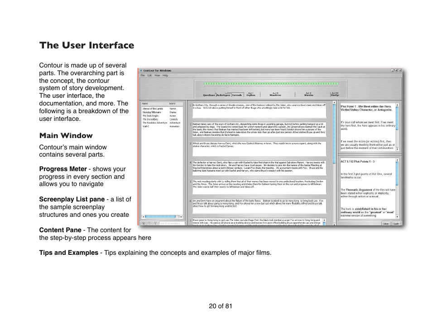
Task: Click the left arrow of the screenplay list scrollbar
Action: coord(143,217)
